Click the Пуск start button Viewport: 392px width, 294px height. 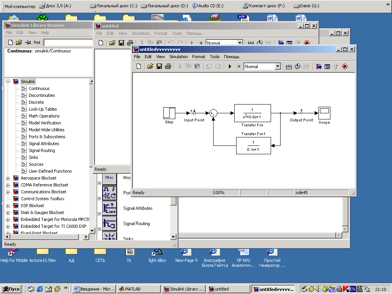11,289
